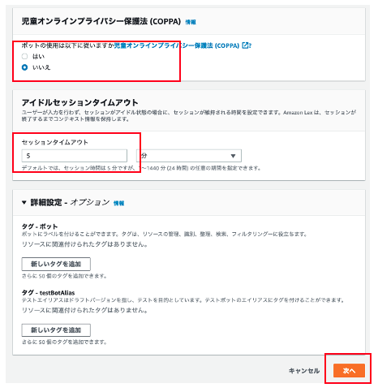This screenshot has height=392, width=378.
Task: Click the 詳細設定 - オプション heading text
Action: pyautogui.click(x=70, y=202)
